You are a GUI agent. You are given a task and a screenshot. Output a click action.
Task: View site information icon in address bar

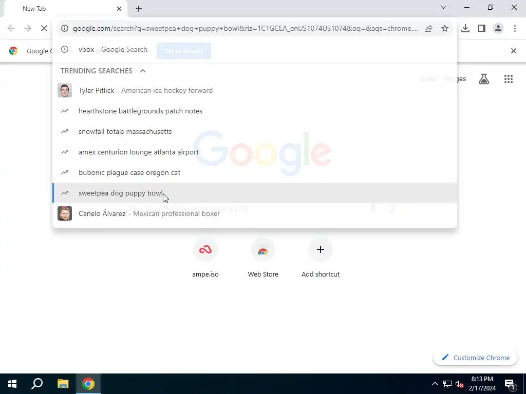click(x=65, y=29)
